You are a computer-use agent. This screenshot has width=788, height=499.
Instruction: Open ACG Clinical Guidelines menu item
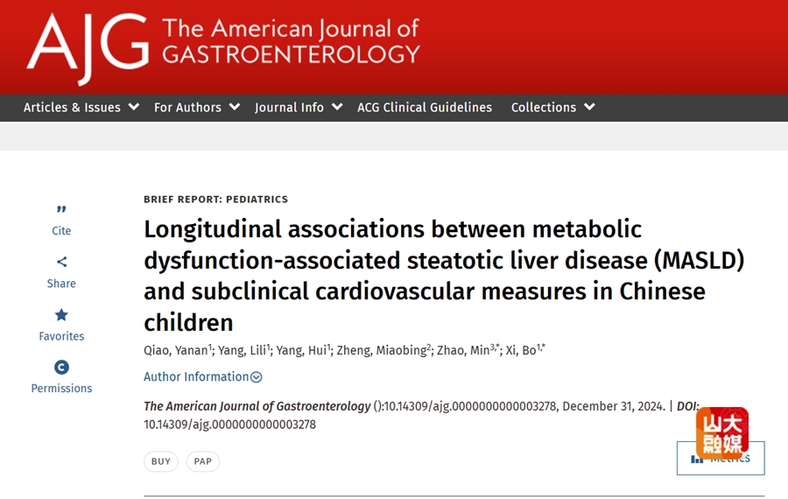425,108
